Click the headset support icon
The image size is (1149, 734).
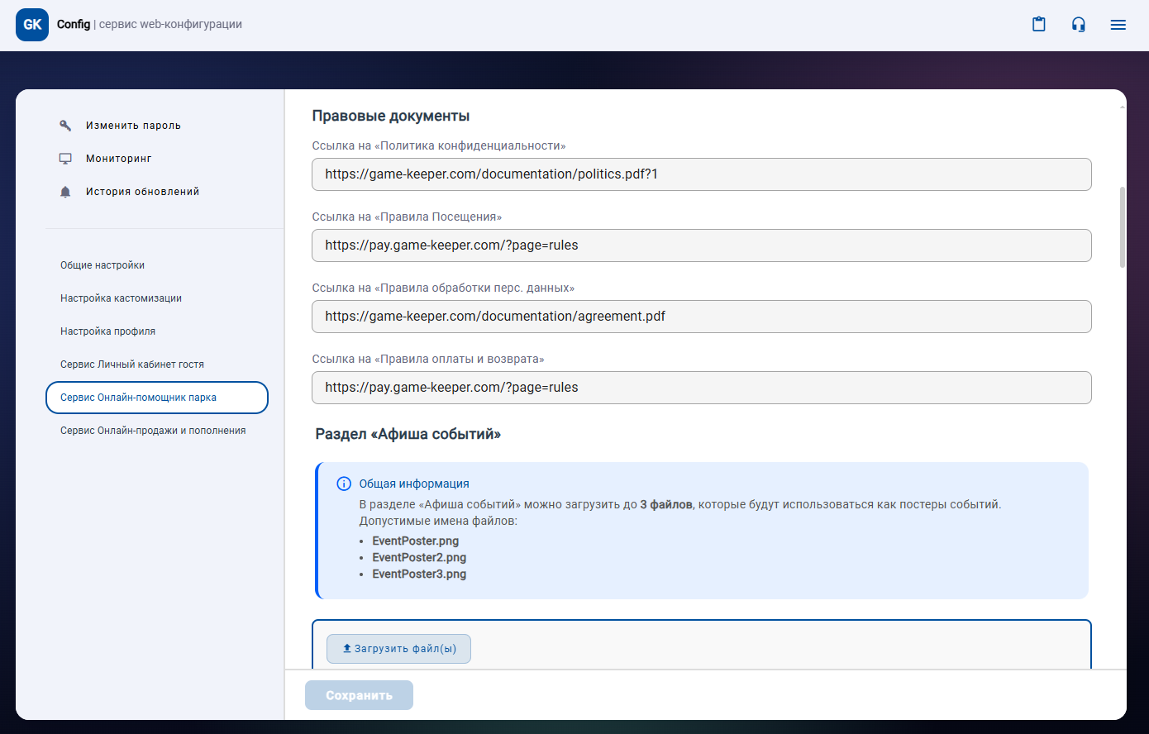[x=1079, y=25]
